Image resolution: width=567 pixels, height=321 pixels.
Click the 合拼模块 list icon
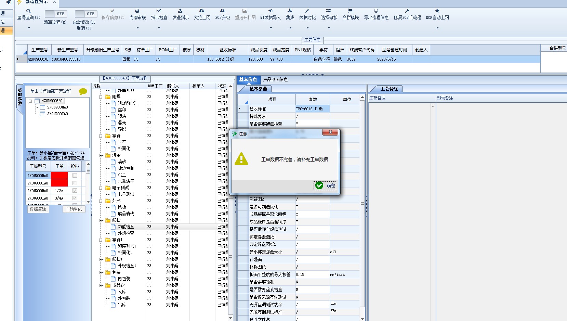coord(350,11)
